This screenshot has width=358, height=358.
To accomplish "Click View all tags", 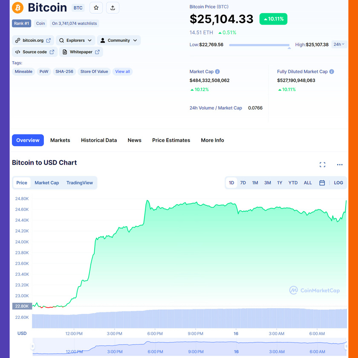I will click(122, 72).
